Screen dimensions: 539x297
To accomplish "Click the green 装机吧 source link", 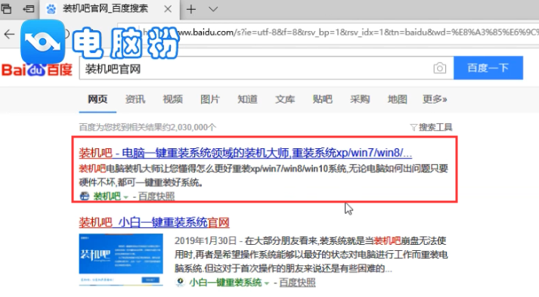I will tap(107, 196).
